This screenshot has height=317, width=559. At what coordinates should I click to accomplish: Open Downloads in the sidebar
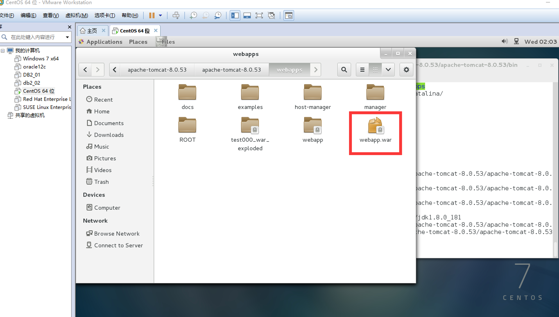(x=105, y=135)
